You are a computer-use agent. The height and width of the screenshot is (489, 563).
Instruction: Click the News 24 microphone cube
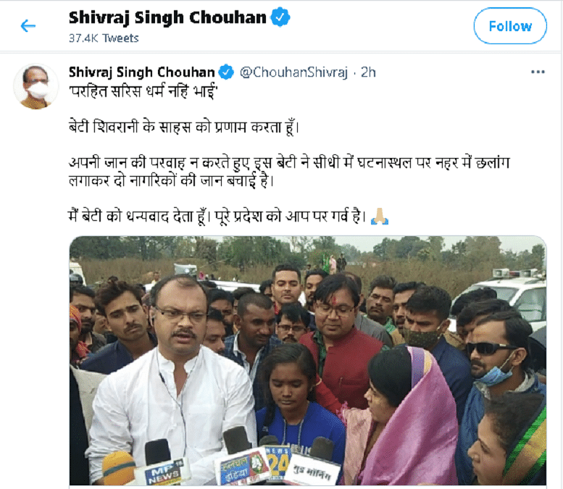click(278, 461)
